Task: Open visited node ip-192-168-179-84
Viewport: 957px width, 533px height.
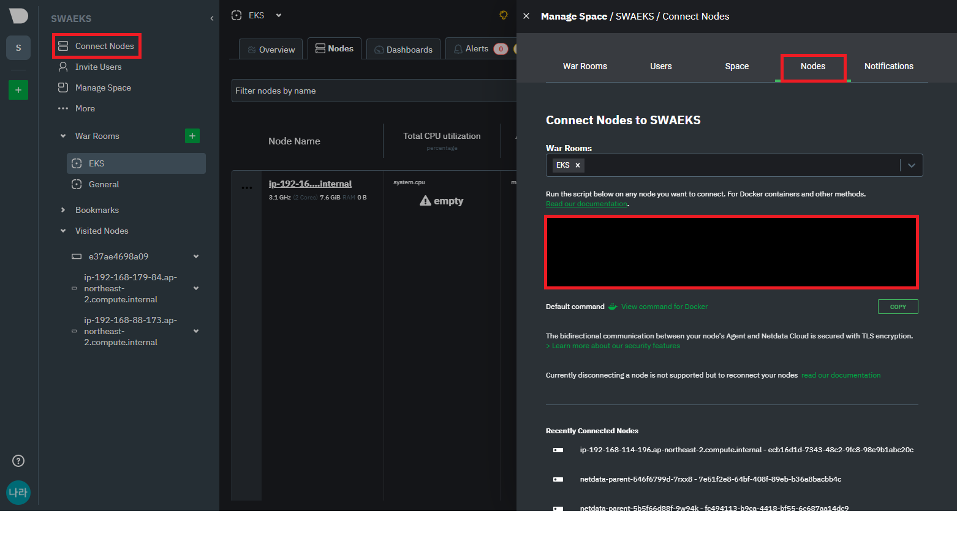Action: tap(130, 288)
